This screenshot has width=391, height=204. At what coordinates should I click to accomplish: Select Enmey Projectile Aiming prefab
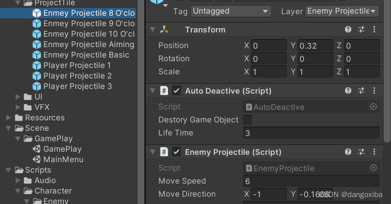pos(84,44)
